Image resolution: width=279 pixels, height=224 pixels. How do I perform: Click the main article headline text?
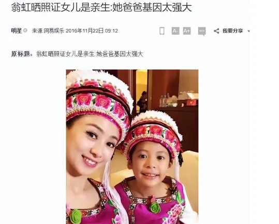(101, 7)
